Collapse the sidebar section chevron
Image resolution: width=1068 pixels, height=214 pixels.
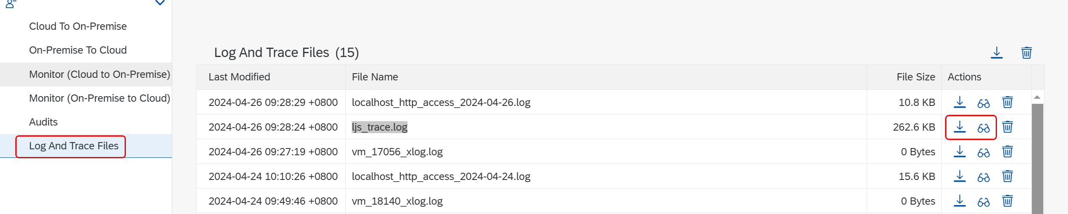(x=160, y=3)
